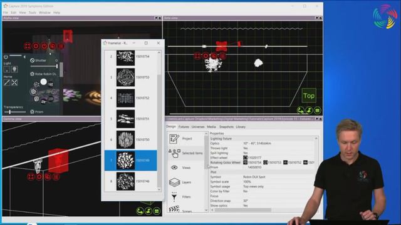Click the Scenes clapperboard icon

tap(174, 209)
